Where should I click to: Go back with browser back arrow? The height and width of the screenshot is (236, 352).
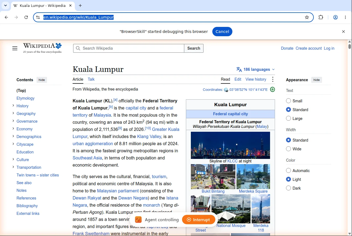(x=6, y=17)
